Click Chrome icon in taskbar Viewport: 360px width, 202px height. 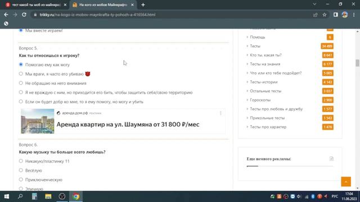76,196
